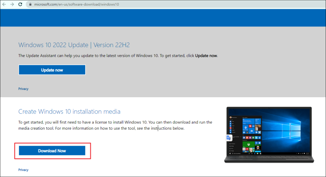Screen dimensions: 326x177
Task: Click the bold 'Update now' text in description
Action: tap(206, 56)
